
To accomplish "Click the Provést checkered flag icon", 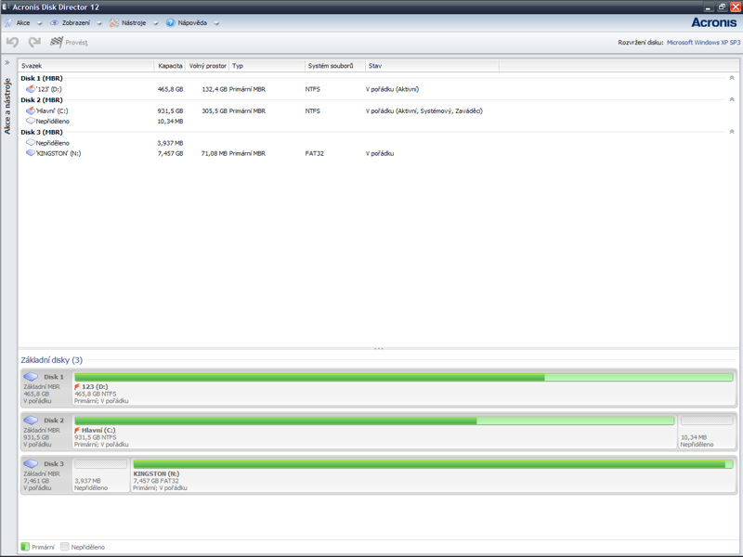I will coord(57,42).
